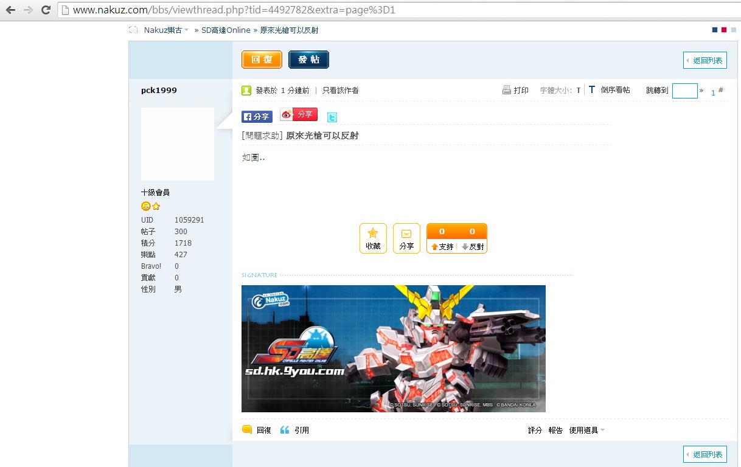Screen dimensions: 741x467
Task: Copy post link with the # icon
Action: click(721, 90)
